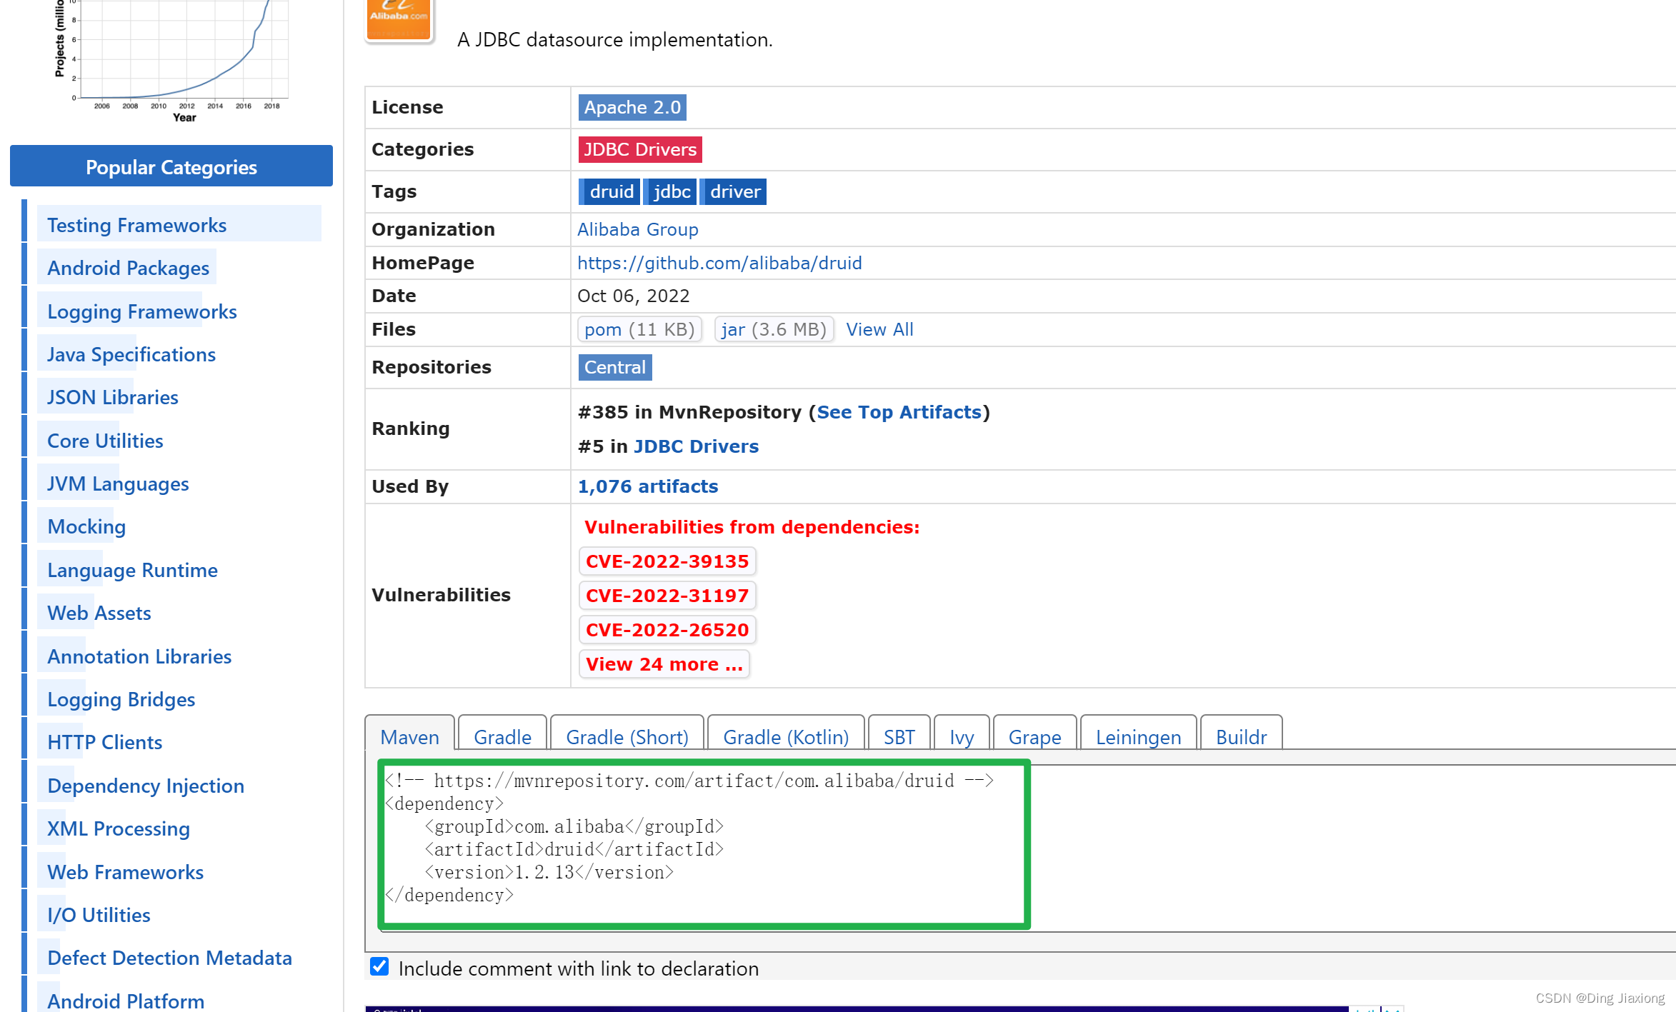1676x1012 pixels.
Task: Open the Alibaba Group organization link
Action: [x=638, y=229]
